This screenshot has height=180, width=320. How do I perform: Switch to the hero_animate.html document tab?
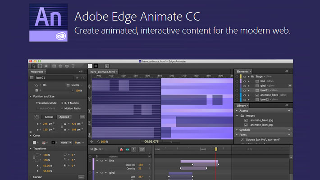click(102, 72)
